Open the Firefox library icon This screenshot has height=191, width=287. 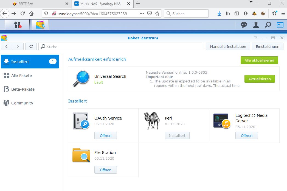point(228,13)
